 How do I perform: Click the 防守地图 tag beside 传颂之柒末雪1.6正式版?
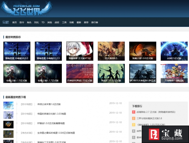point(27,104)
